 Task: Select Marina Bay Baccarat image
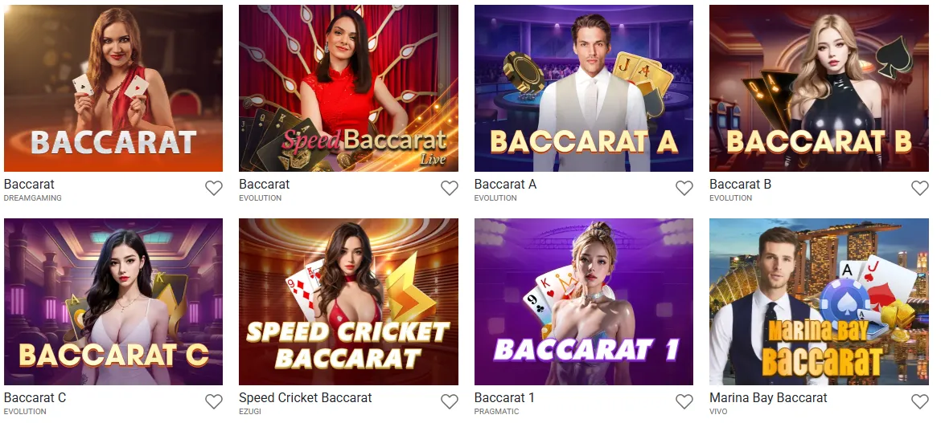[x=820, y=301]
